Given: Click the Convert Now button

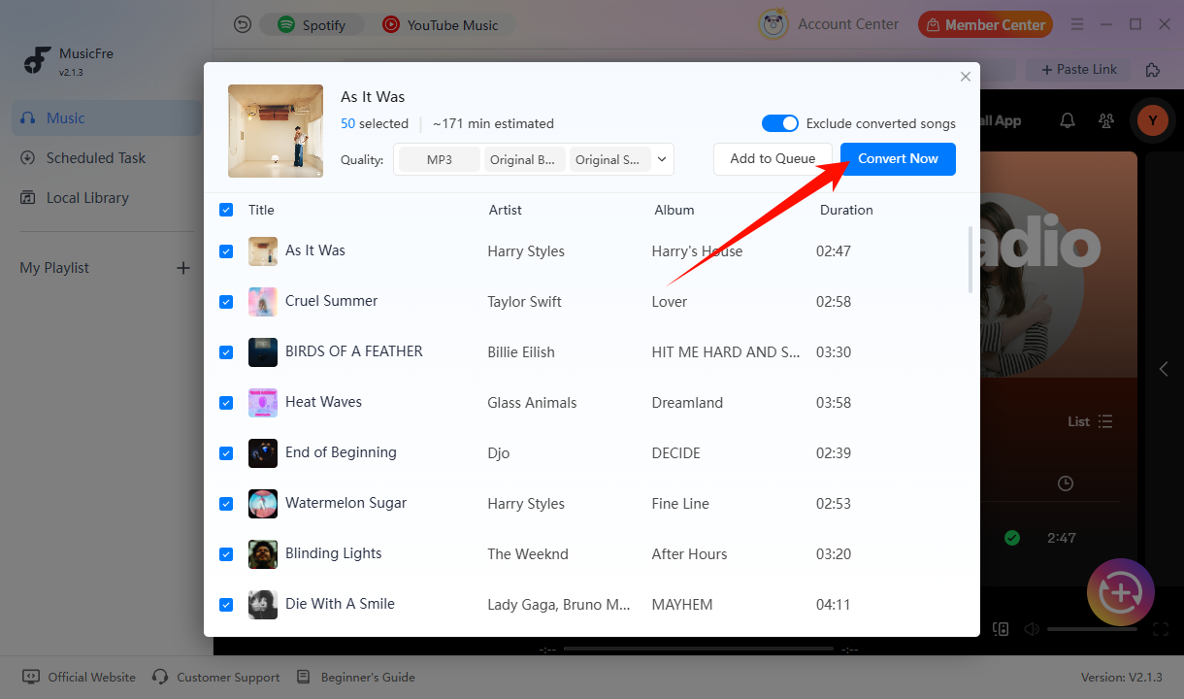Looking at the screenshot, I should 898,159.
